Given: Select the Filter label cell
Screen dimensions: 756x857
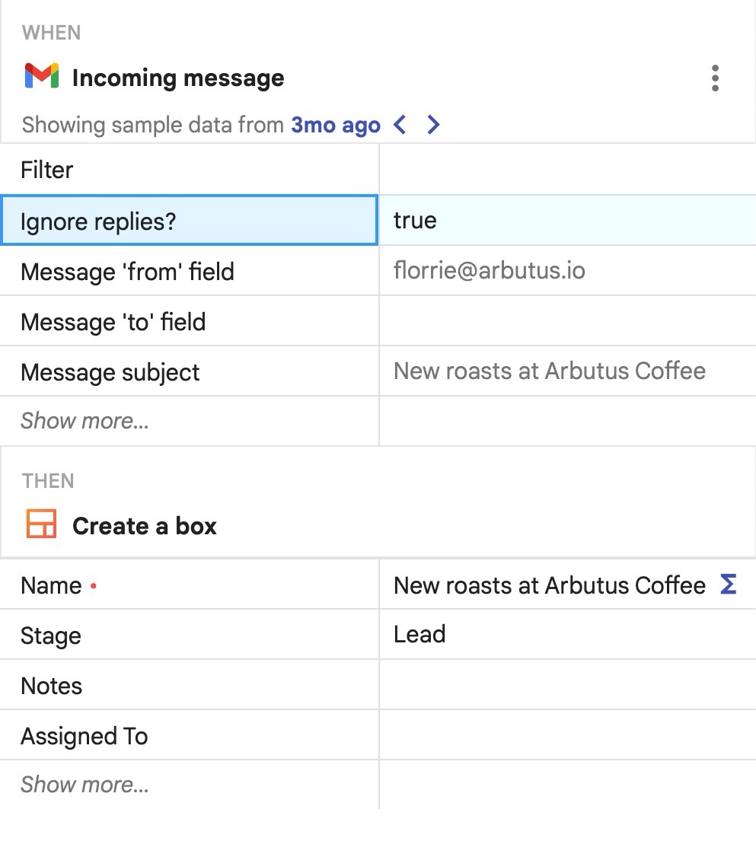Looking at the screenshot, I should point(189,170).
